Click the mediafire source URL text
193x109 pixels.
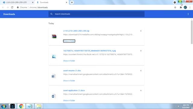point(98,35)
